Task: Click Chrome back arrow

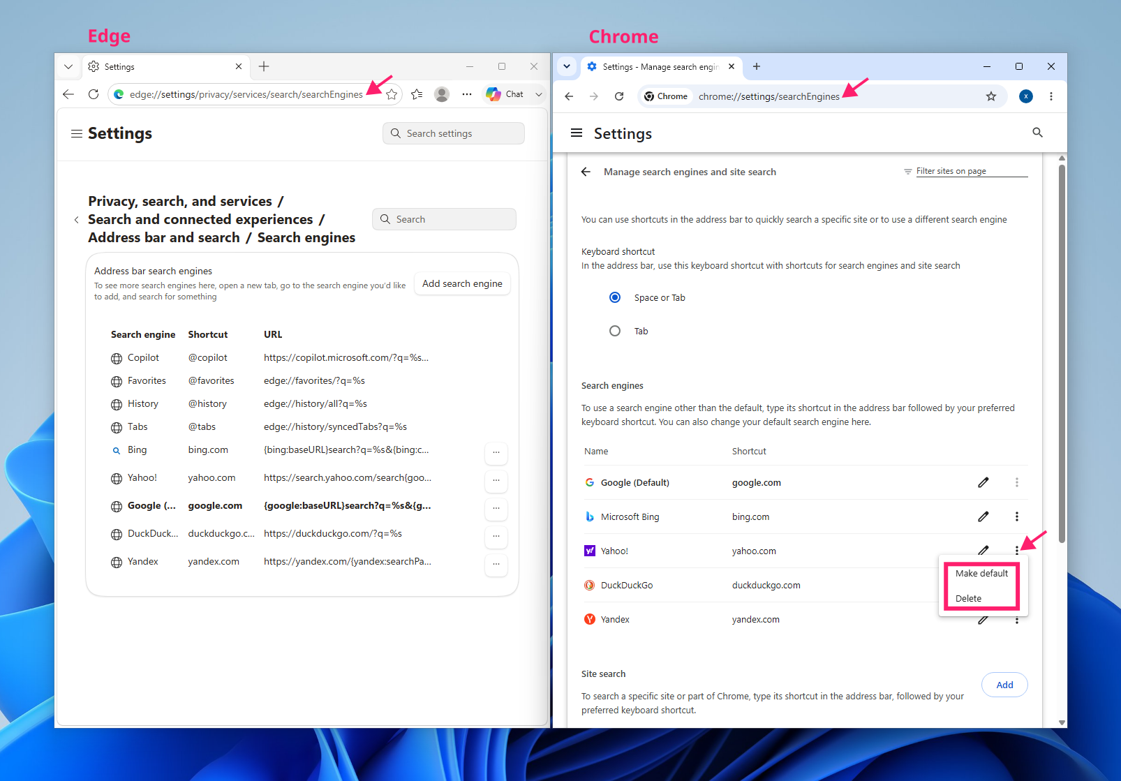Action: coord(569,96)
